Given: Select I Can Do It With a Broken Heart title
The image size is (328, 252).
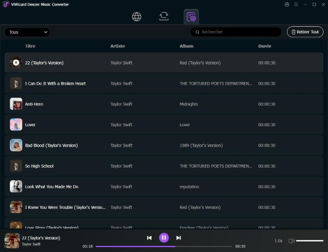Looking at the screenshot, I should pos(55,84).
